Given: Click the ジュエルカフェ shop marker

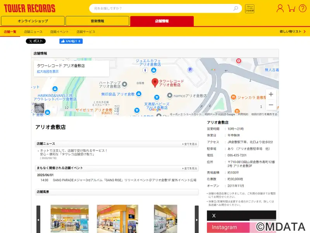Looking at the screenshot, I should [x=153, y=70].
